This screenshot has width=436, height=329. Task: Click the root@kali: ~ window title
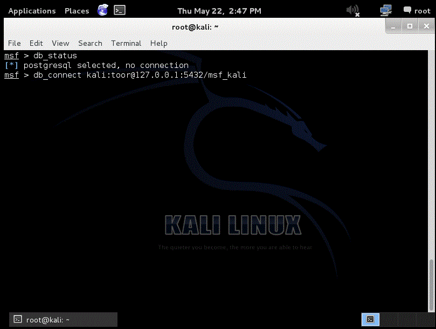click(195, 27)
